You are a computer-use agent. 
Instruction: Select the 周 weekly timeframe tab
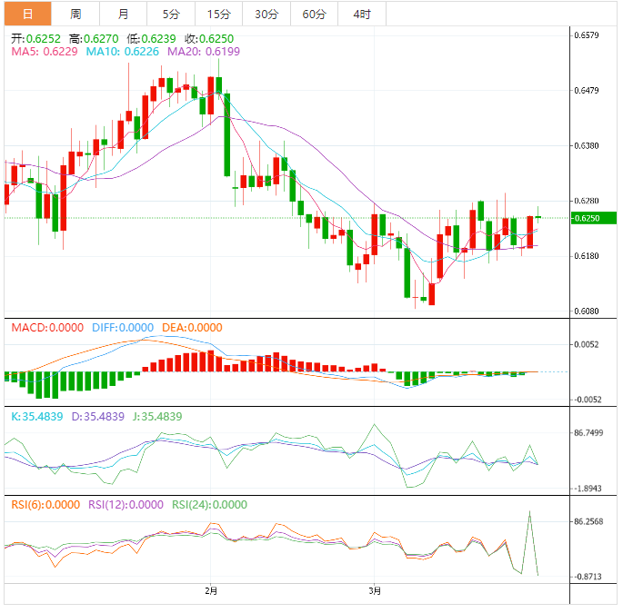pos(75,14)
